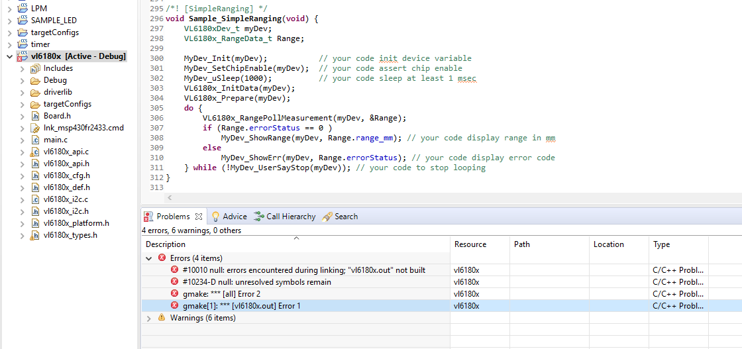Collapse the vl6180x active project
This screenshot has height=349, width=742.
tap(10, 57)
